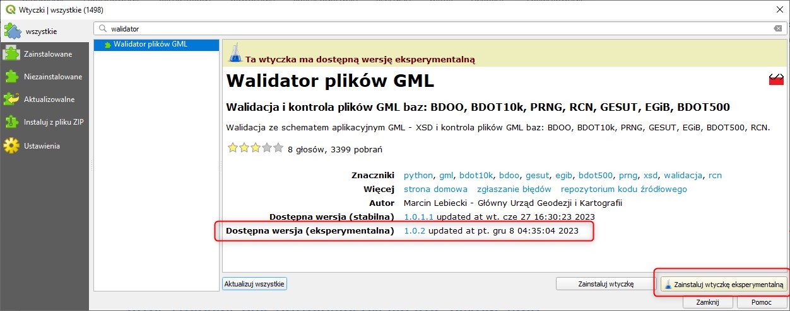Click the red plugin logo icon
Viewport: 790px width, 311px height.
[x=775, y=79]
